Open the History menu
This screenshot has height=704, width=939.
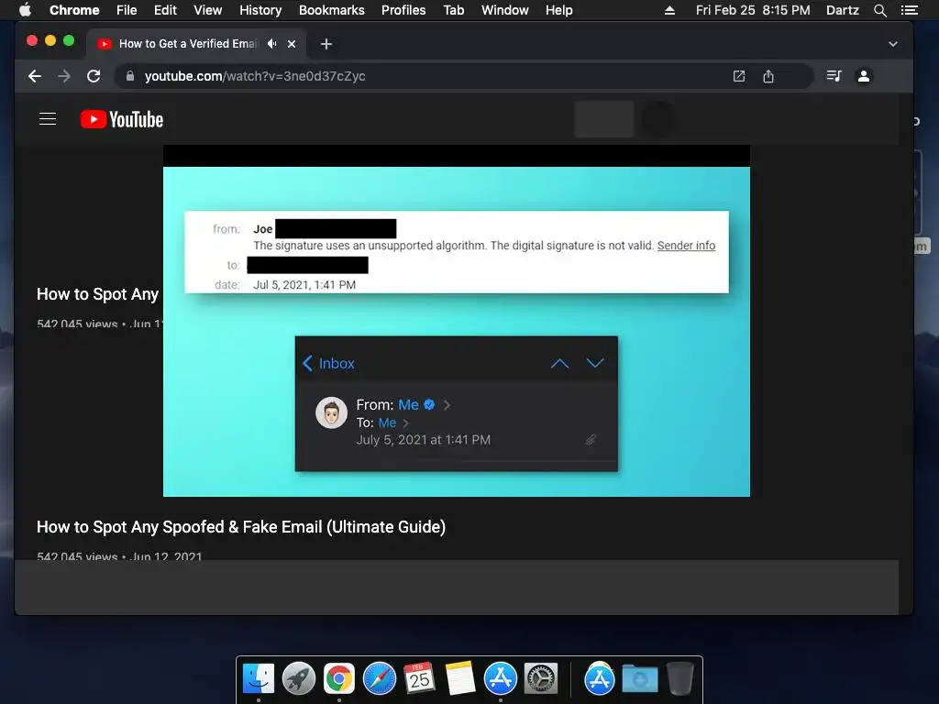click(260, 10)
